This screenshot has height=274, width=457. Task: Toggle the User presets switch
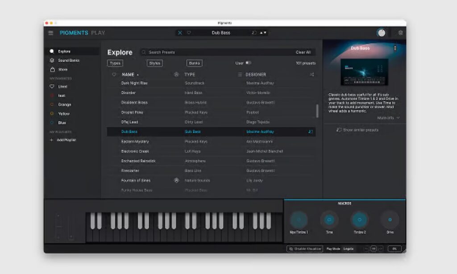[x=248, y=63]
